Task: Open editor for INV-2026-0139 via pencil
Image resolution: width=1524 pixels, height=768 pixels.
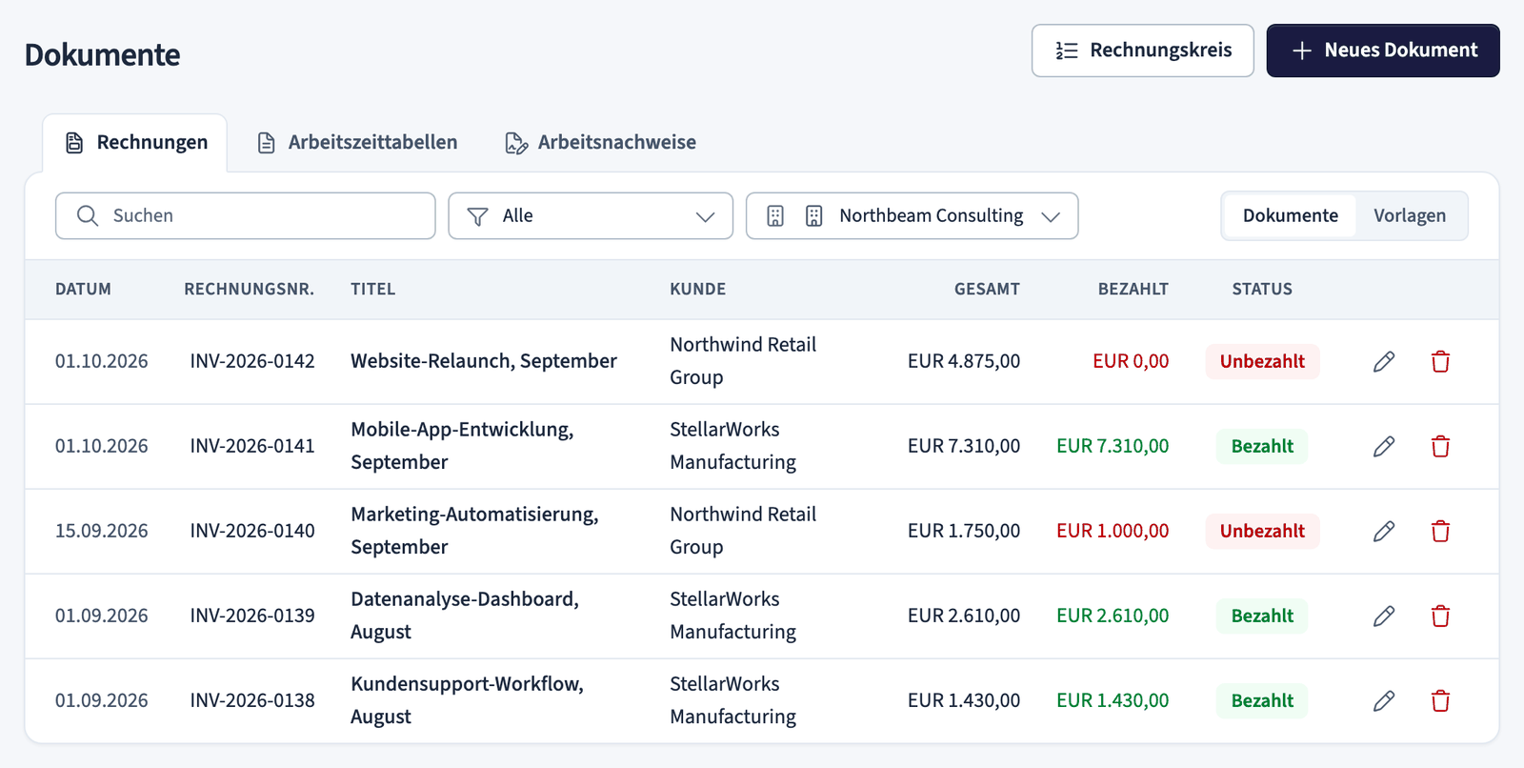Action: click(1384, 616)
